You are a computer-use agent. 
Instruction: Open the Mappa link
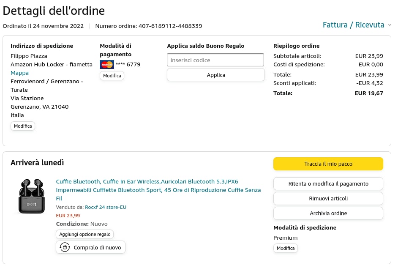click(20, 73)
